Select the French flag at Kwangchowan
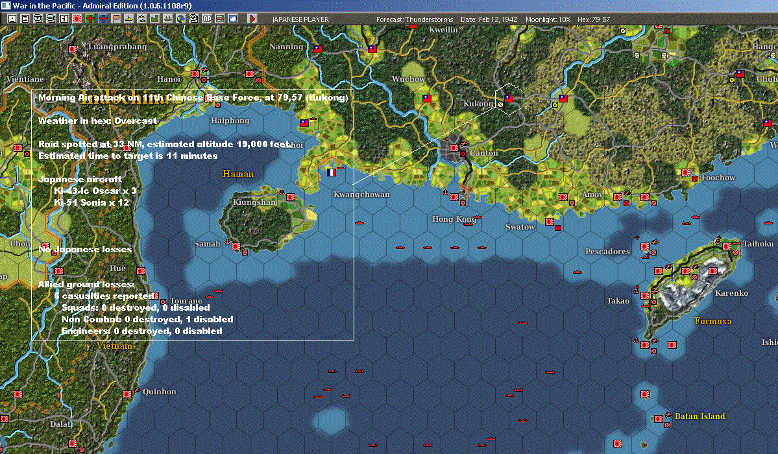This screenshot has height=454, width=778. (x=332, y=173)
